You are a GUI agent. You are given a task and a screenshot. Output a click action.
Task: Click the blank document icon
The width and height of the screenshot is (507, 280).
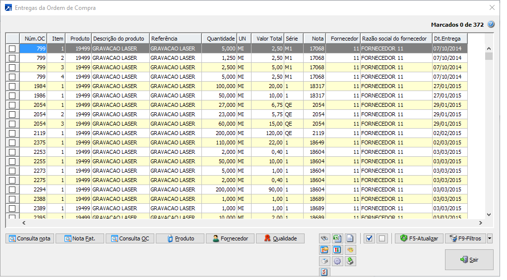coord(350,238)
